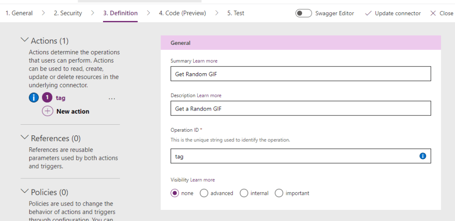Choose the internal visibility radio button
Screen dimensions: 455x221
coord(243,193)
